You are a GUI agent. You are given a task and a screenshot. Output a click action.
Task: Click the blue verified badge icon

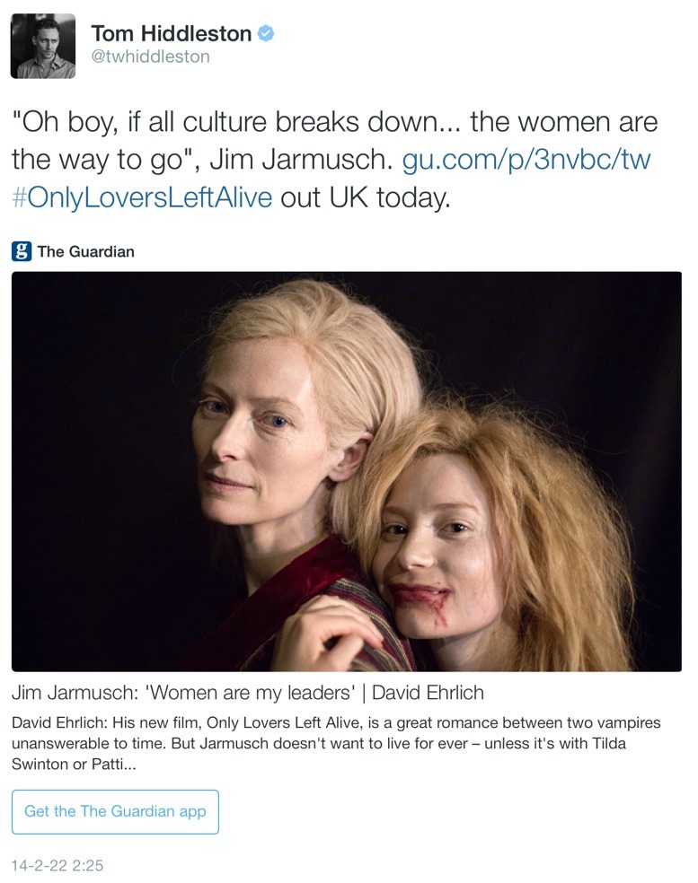coord(266,34)
